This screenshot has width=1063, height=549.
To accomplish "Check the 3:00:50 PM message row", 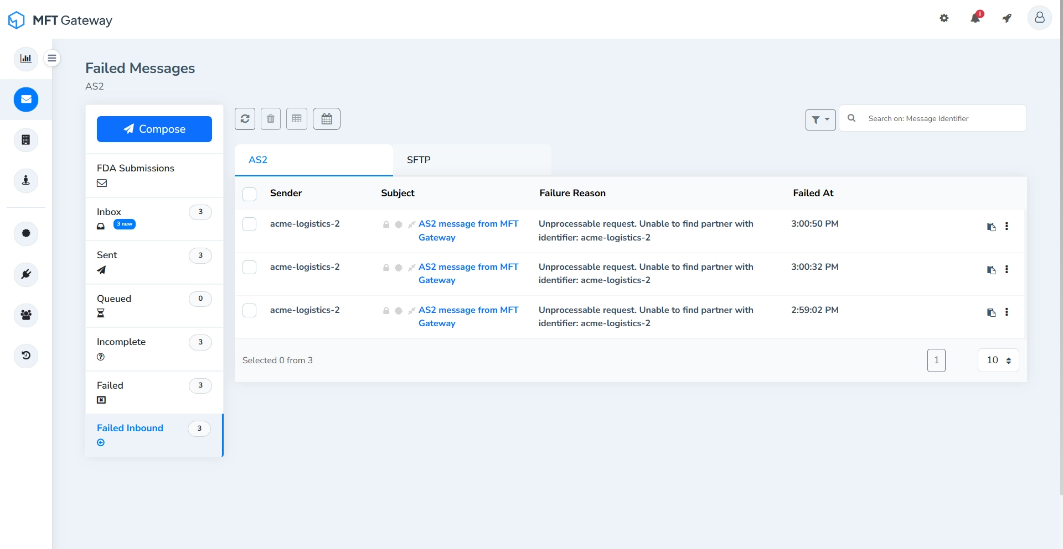I will (x=250, y=224).
